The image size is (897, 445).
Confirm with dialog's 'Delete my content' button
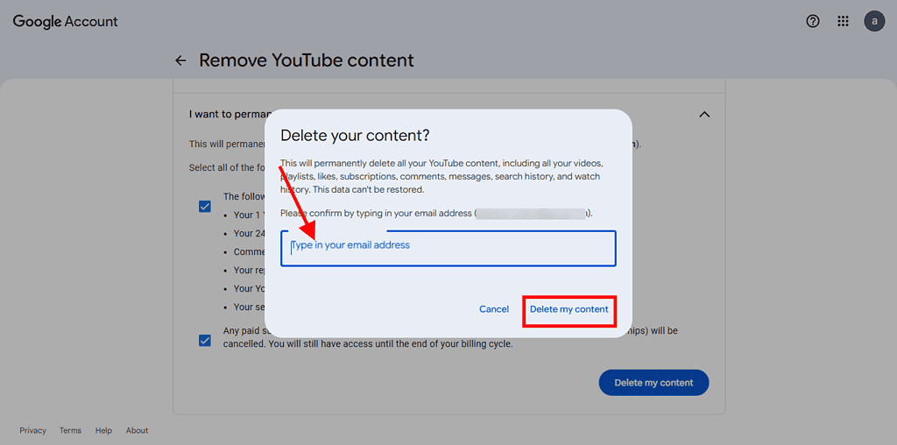tap(569, 309)
